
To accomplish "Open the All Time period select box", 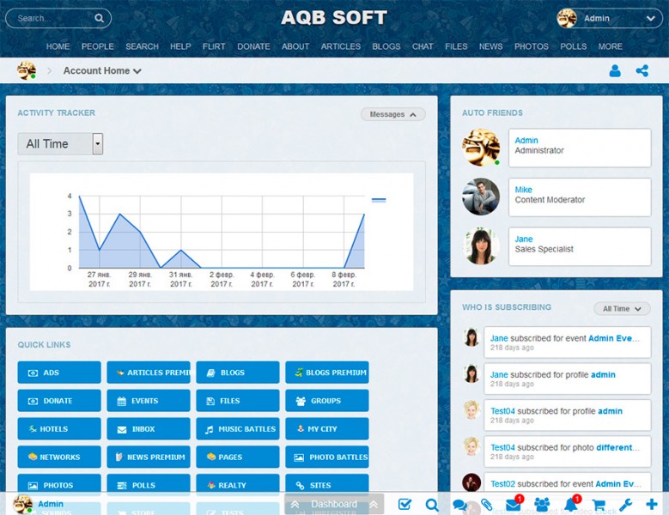I will coord(60,143).
